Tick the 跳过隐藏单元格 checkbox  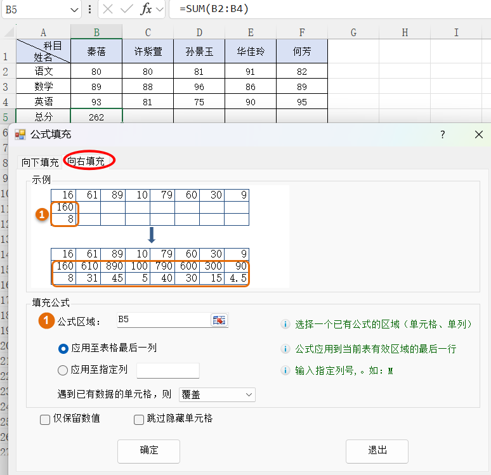pyautogui.click(x=139, y=419)
